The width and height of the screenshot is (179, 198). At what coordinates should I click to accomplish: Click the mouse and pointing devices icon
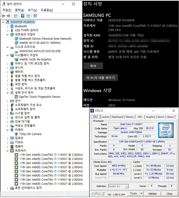[12, 64]
